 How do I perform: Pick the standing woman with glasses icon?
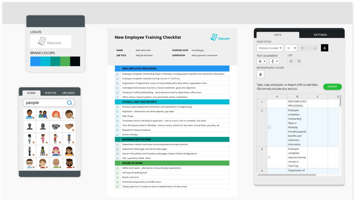click(29, 139)
